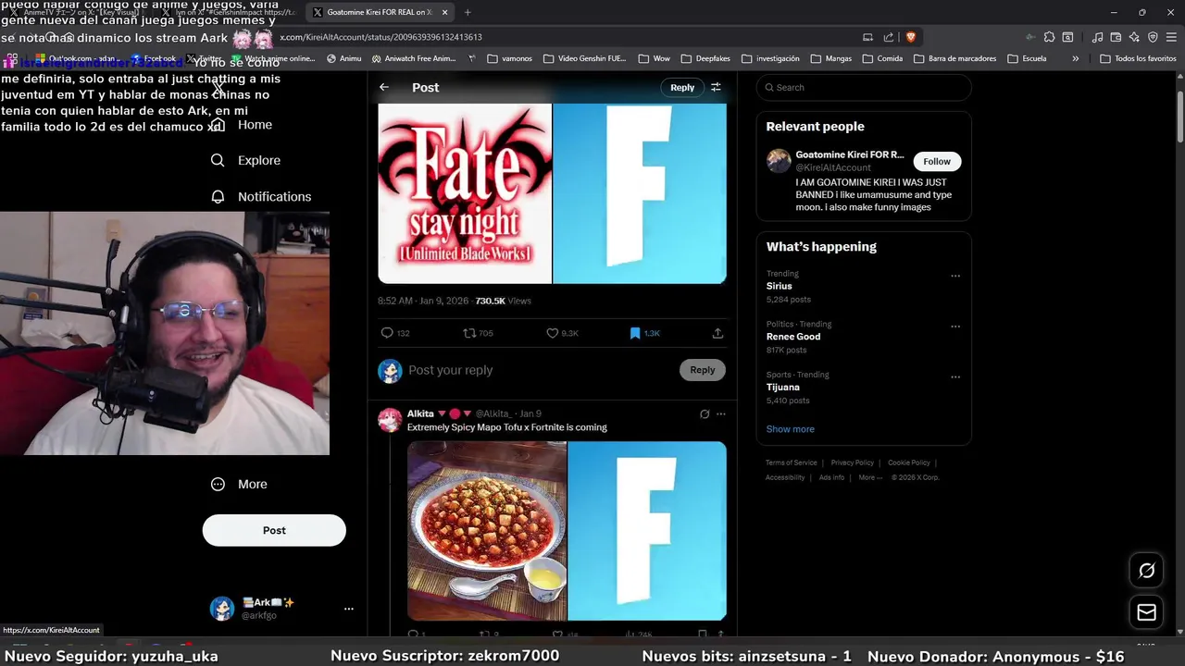
Task: Repost the post with 705 reposts
Action: [478, 333]
